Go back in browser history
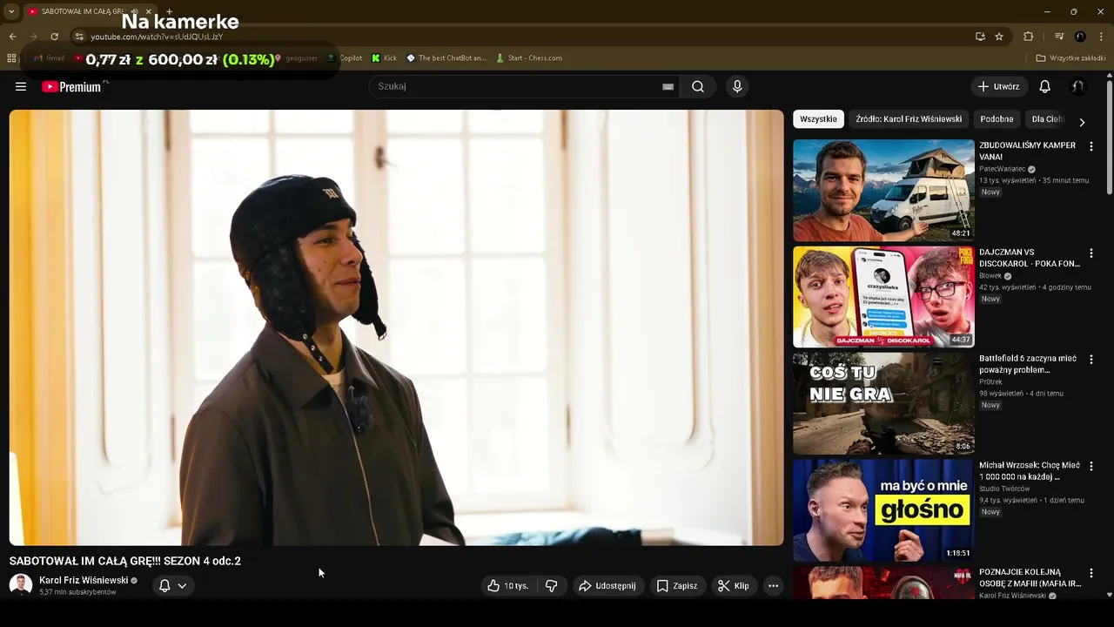The width and height of the screenshot is (1114, 627). click(12, 37)
